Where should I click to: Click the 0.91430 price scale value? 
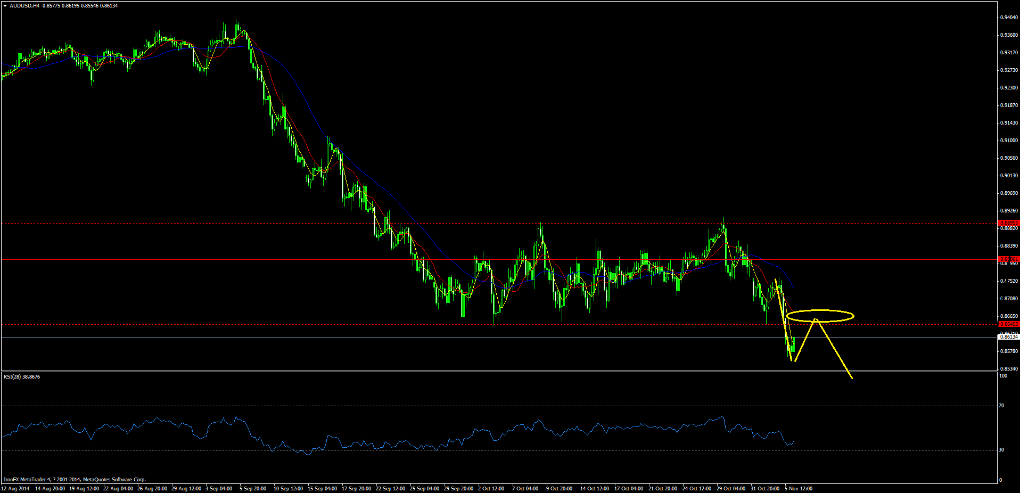tap(1009, 123)
